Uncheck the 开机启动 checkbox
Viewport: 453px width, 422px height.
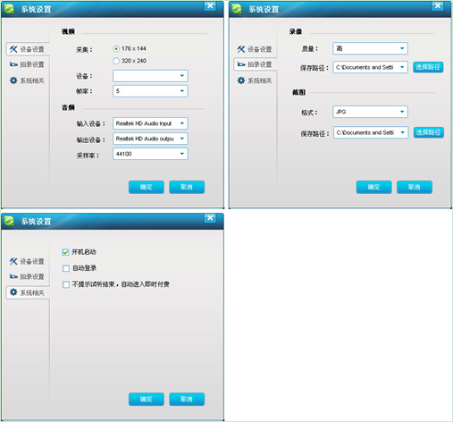[65, 252]
